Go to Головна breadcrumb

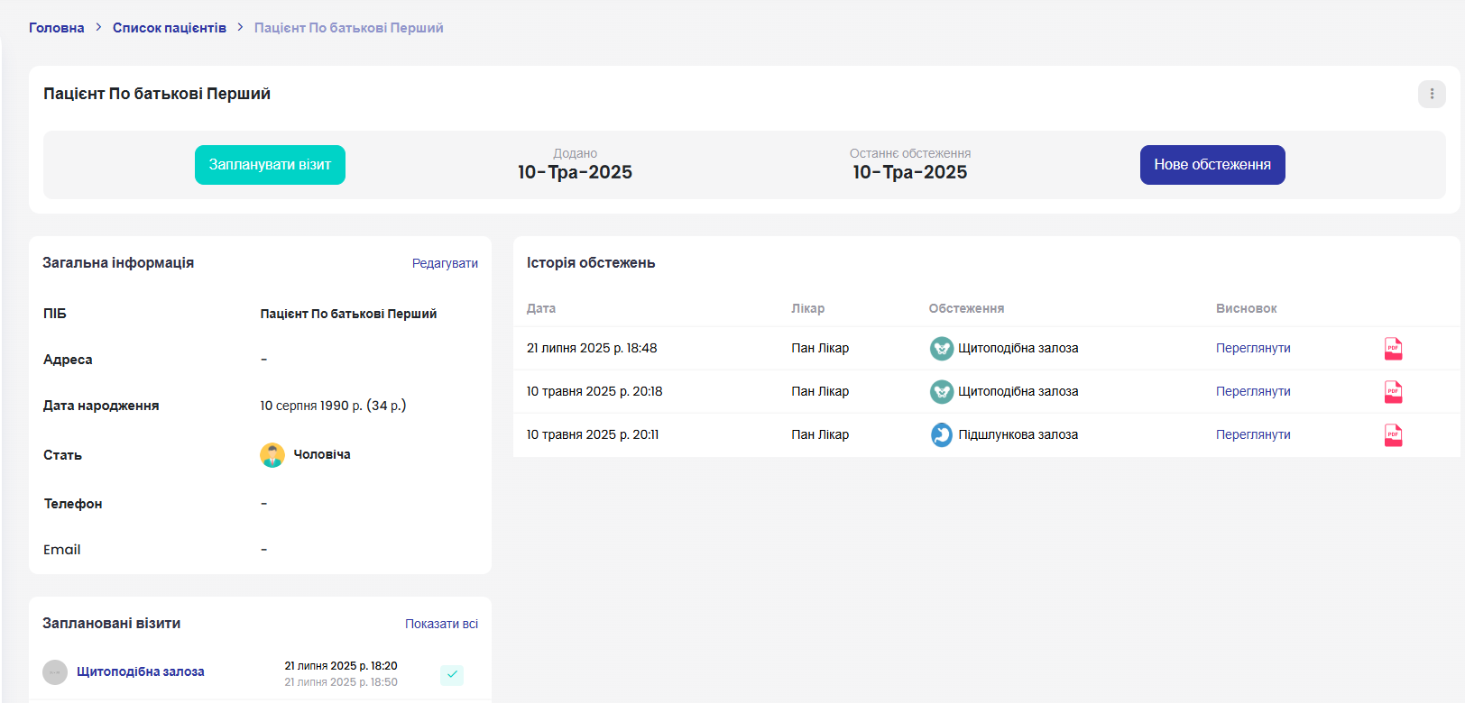pyautogui.click(x=56, y=28)
